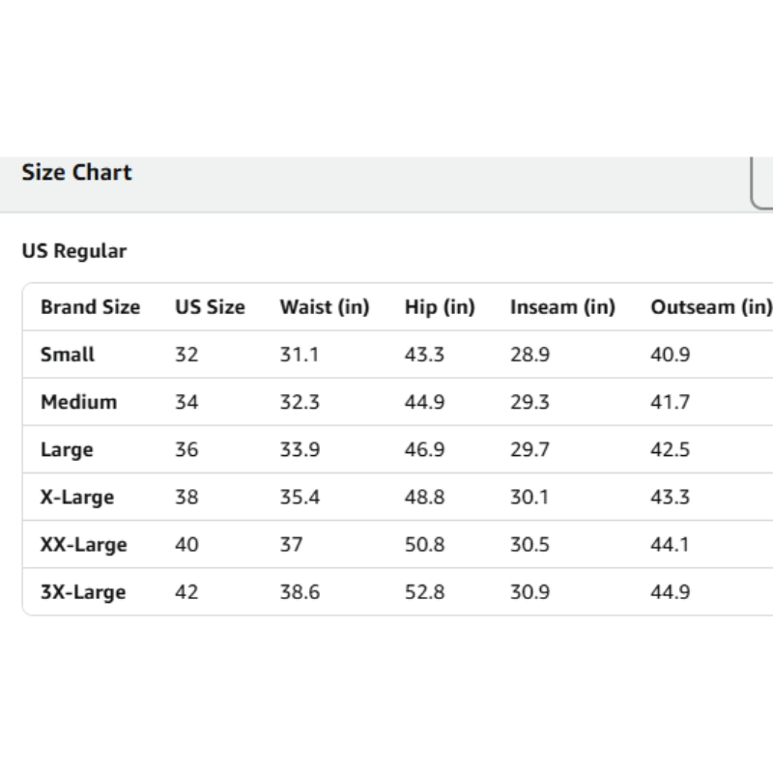
Task: Click the US size 36 cell
Action: point(186,449)
